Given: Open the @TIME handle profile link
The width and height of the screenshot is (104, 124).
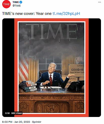Looking at the screenshot, I should click(17, 6).
